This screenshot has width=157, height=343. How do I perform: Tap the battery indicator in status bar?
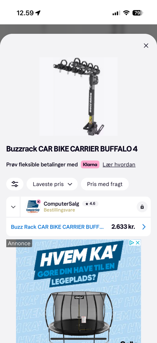(138, 13)
